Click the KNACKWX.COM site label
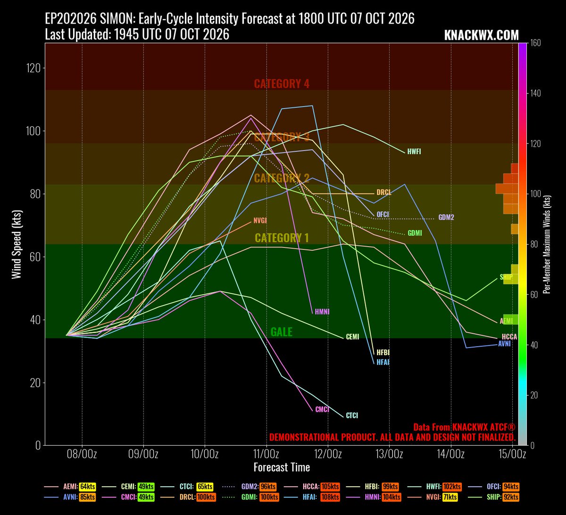 (x=481, y=35)
